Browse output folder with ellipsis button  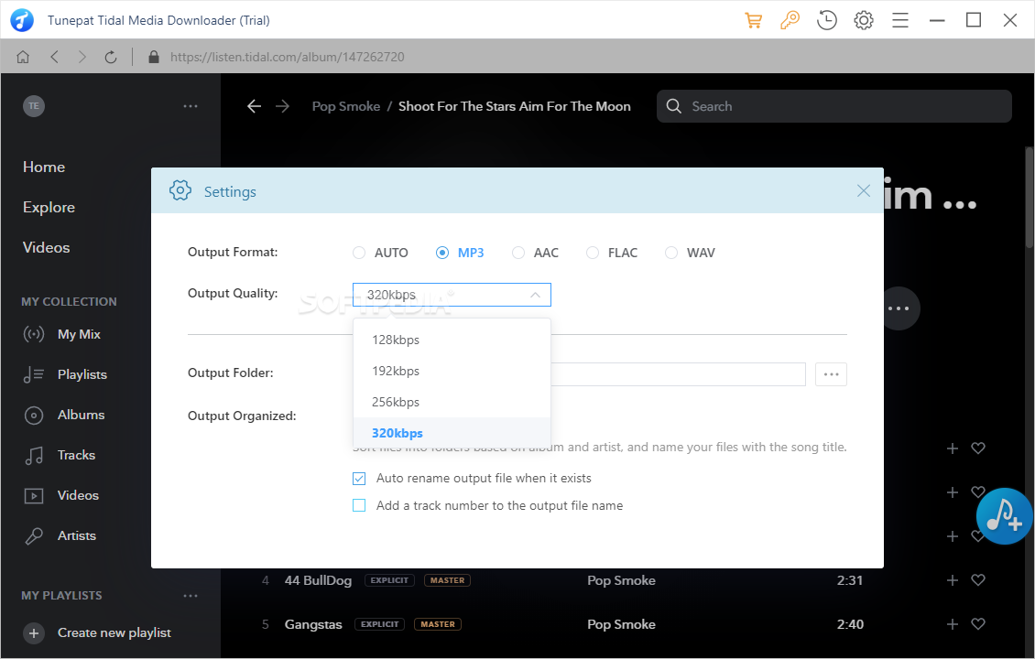tap(831, 374)
